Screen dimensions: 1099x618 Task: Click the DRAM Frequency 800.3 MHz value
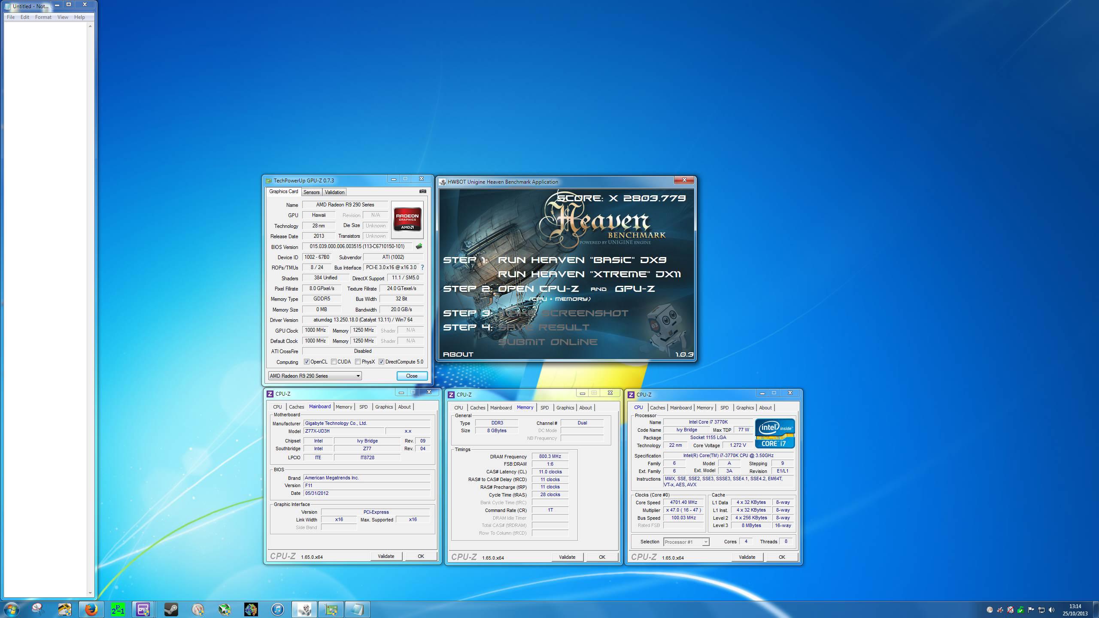tap(550, 457)
